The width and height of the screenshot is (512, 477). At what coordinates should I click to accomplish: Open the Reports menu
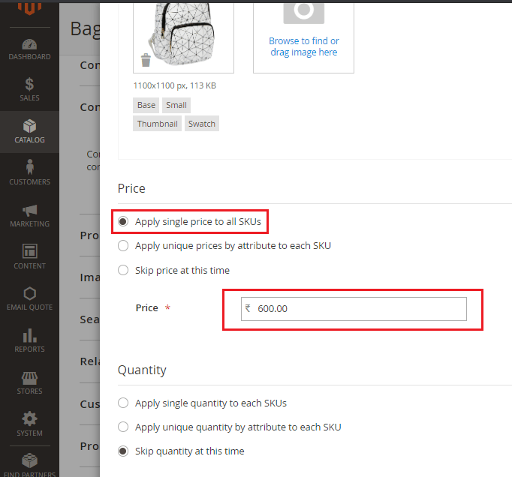[29, 341]
